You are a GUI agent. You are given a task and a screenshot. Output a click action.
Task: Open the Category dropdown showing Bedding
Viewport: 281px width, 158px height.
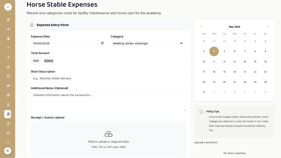click(148, 43)
